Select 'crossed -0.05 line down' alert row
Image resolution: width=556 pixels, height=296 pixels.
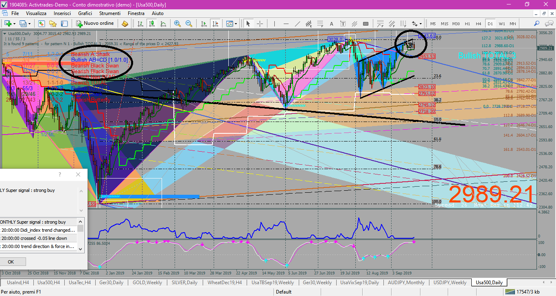[x=39, y=238]
